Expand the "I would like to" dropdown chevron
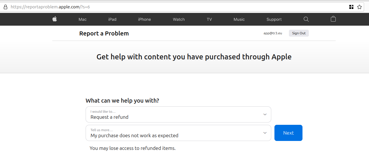 [265, 114]
